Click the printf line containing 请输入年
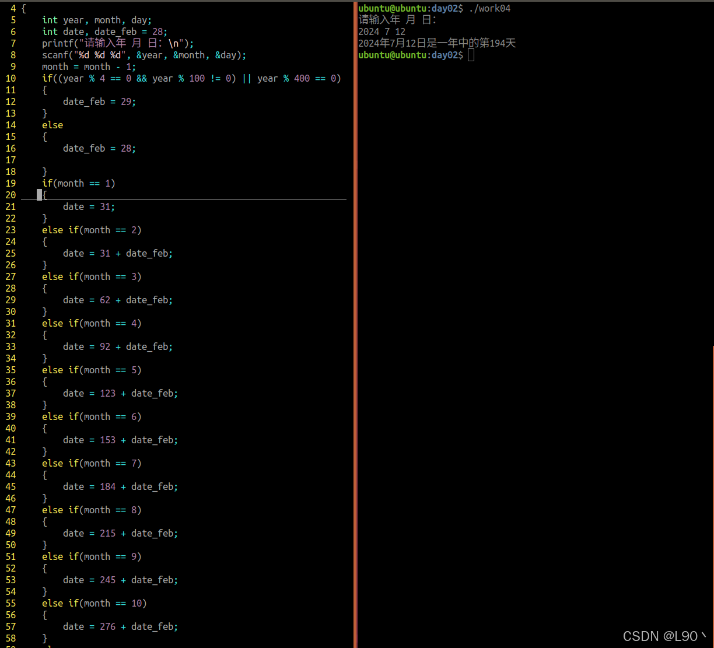Viewport: 714px width, 648px height. (x=117, y=43)
